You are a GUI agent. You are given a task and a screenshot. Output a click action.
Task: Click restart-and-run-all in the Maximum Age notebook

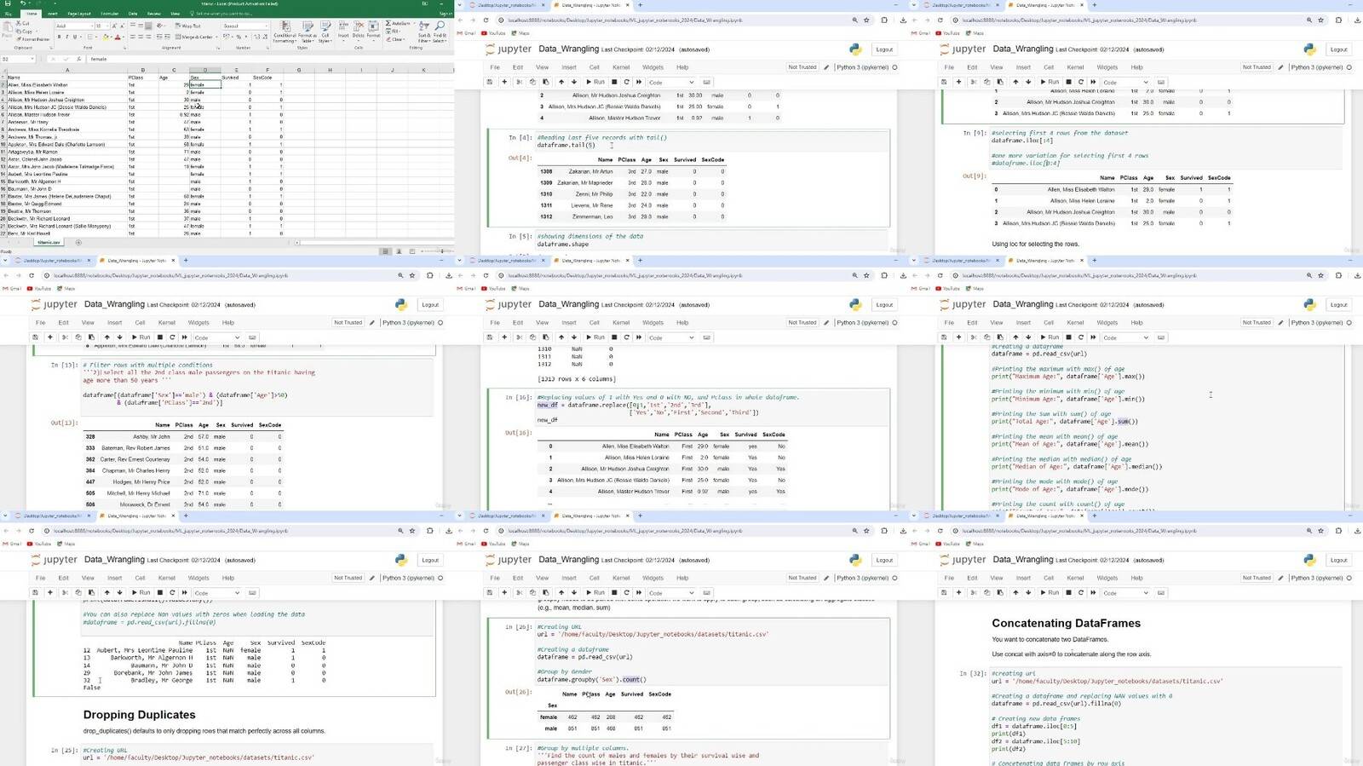(x=1093, y=337)
